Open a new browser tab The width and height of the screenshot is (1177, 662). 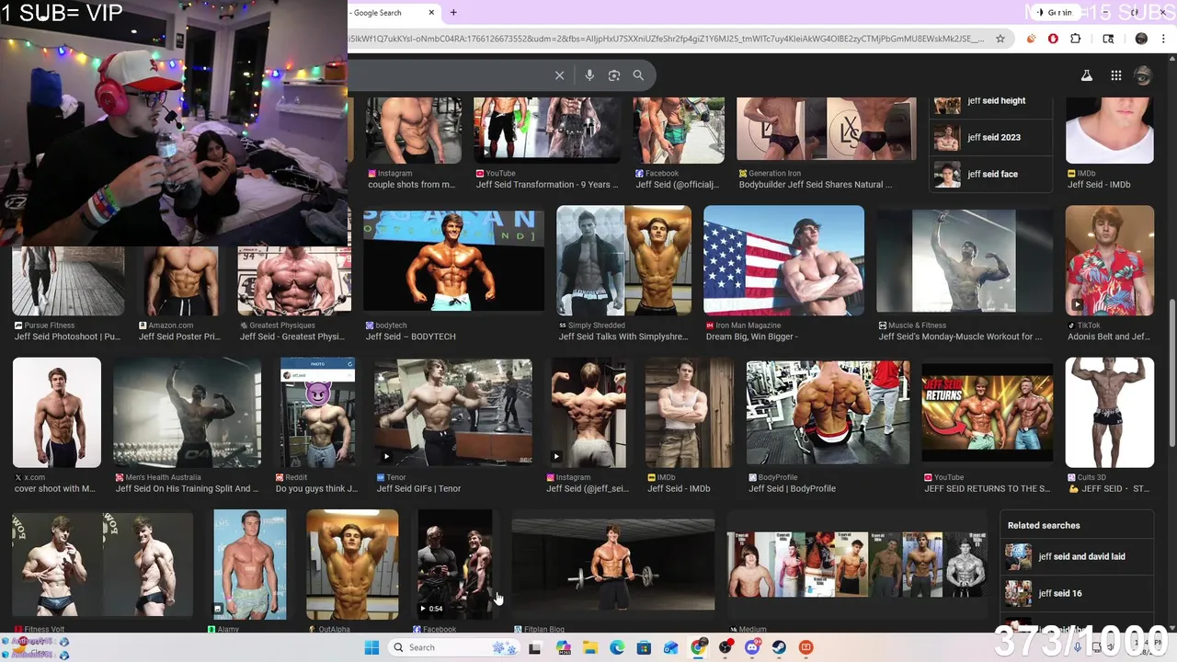453,12
